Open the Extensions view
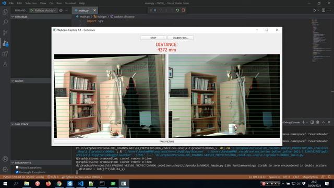 point(5,54)
